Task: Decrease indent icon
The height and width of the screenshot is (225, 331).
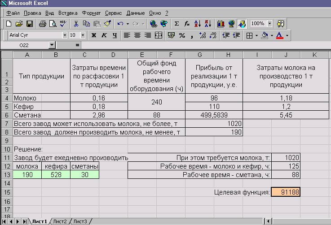Action: click(226, 35)
